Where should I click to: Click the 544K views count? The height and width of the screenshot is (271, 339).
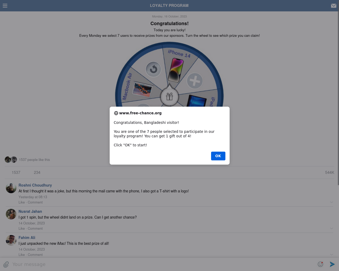click(330, 173)
